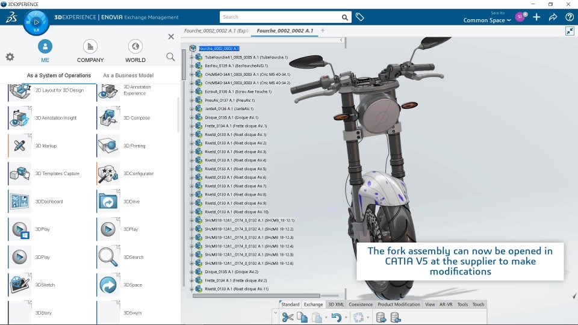Open user avatar SI profile

tap(520, 17)
